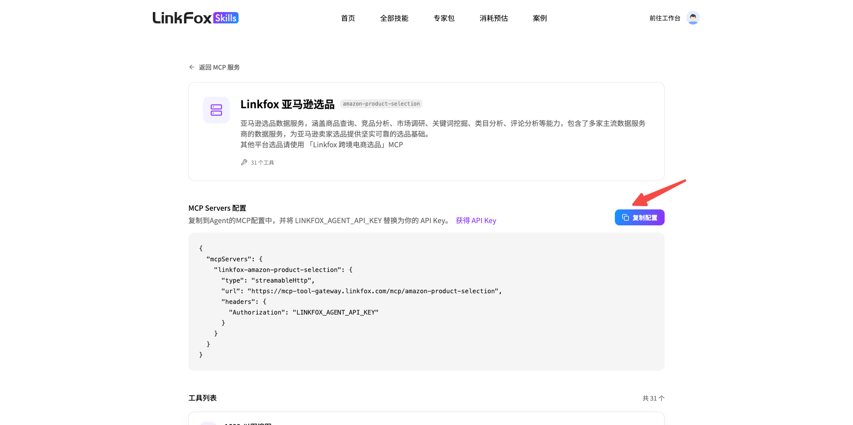Go to the 专家包 page
Viewport: 853px width, 425px height.
444,18
